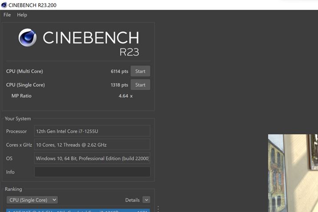Click the CPU (Single Core) label

[x=25, y=85]
